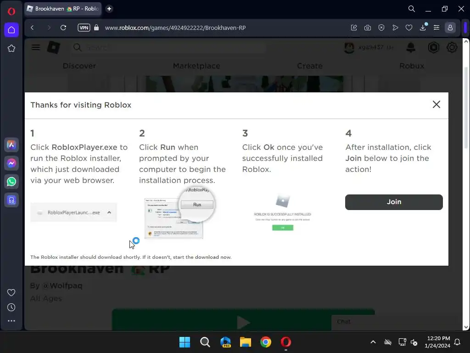Open the snapshot camera icon
Screen dimensions: 470x353
(368, 28)
